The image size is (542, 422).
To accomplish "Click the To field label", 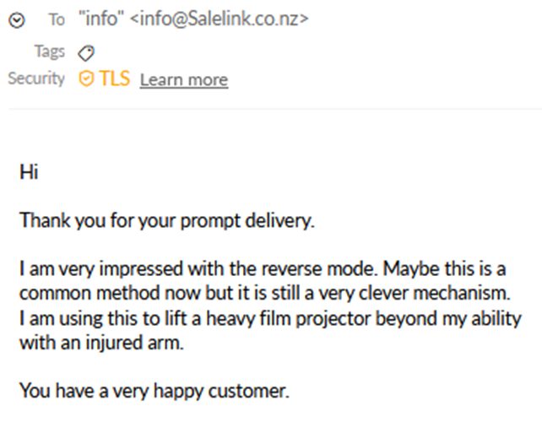I will [57, 21].
